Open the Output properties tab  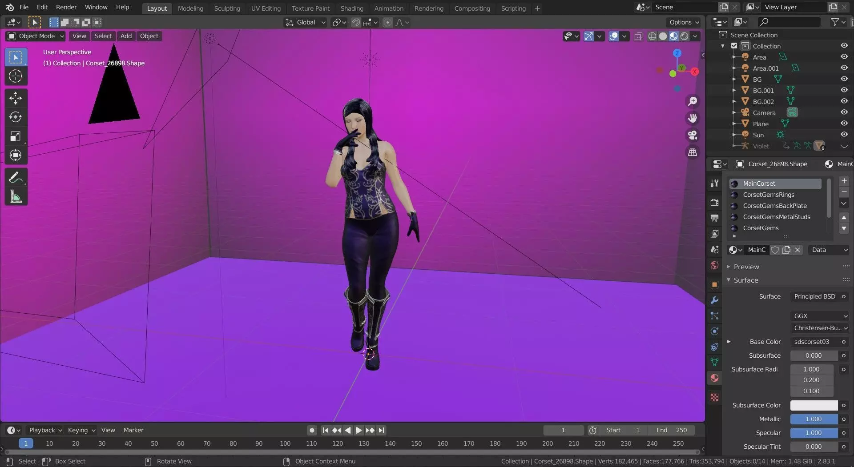pyautogui.click(x=714, y=218)
